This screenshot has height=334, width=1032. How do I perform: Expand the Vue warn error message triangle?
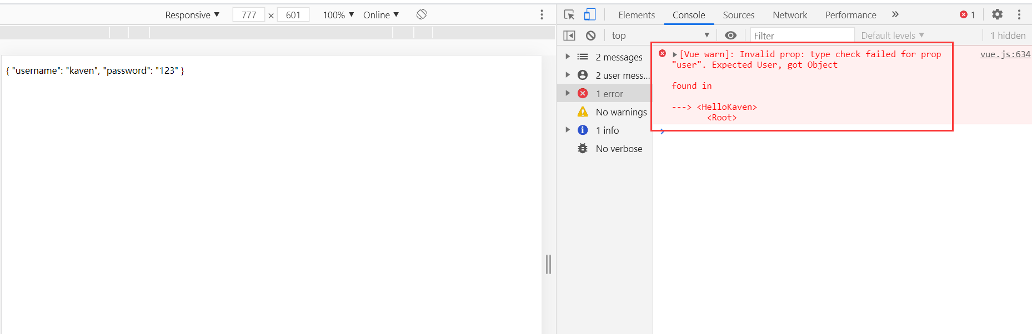[x=675, y=54]
